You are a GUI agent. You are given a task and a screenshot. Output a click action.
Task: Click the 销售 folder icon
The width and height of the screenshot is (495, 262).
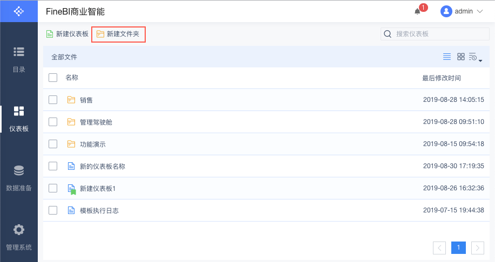point(71,100)
